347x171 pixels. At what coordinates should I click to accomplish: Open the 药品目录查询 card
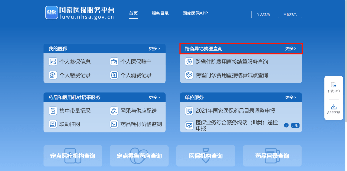(x=272, y=156)
